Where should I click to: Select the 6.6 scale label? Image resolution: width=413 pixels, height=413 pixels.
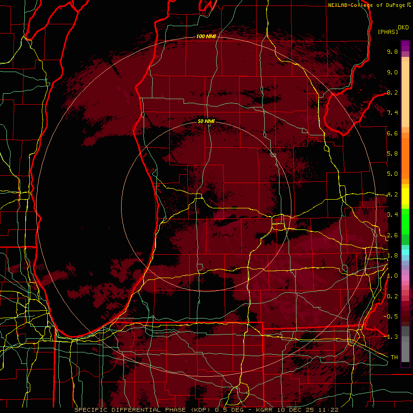point(392,133)
